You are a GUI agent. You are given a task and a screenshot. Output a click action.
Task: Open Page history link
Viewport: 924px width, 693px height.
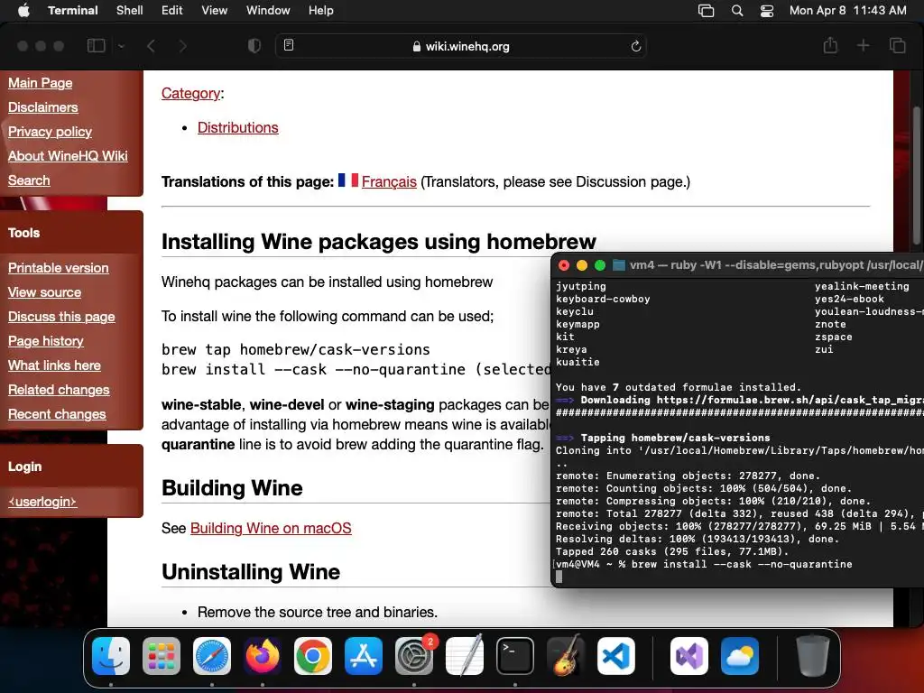pos(46,341)
